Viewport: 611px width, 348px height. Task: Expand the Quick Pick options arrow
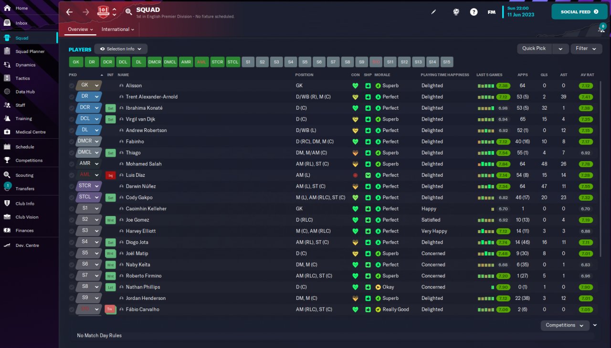point(560,49)
